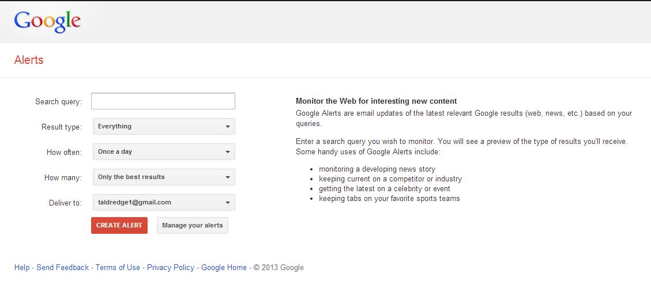Click 'keeping current on a competitor or industry' bullet

(390, 179)
